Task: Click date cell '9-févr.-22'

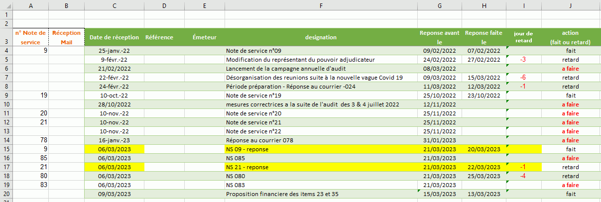Action: tap(115, 59)
